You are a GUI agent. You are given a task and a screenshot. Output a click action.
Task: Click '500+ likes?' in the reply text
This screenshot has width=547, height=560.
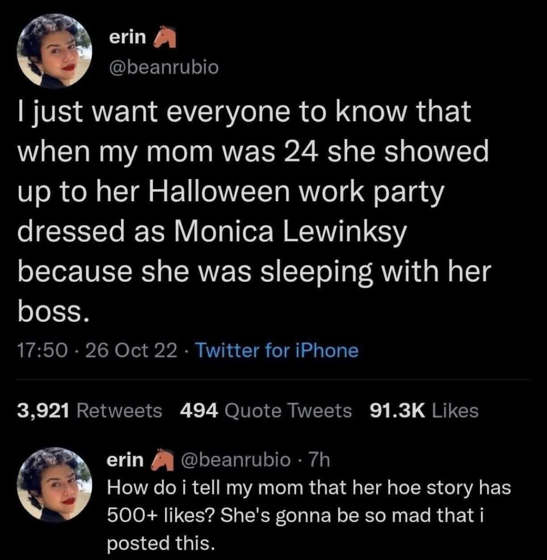coord(162,515)
